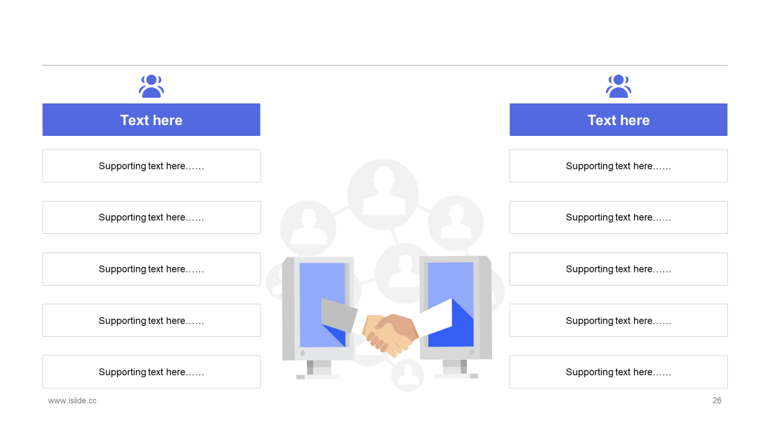Click the third supporting text box, left column
The width and height of the screenshot is (770, 433).
click(151, 269)
